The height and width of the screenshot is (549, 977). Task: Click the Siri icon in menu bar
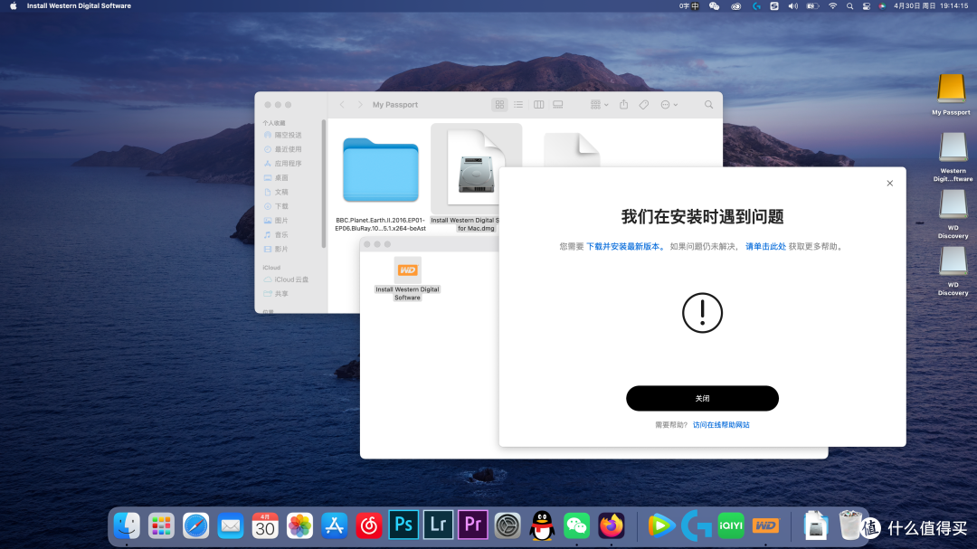882,5
